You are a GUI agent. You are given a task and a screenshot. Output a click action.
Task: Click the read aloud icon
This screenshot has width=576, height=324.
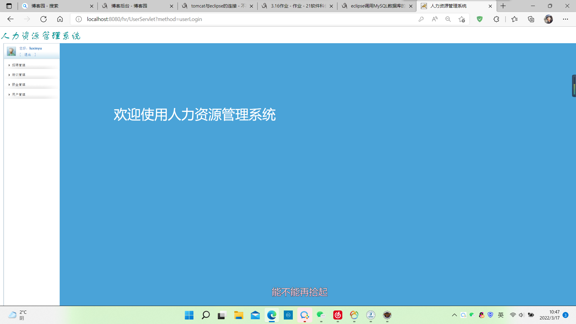pos(434,19)
